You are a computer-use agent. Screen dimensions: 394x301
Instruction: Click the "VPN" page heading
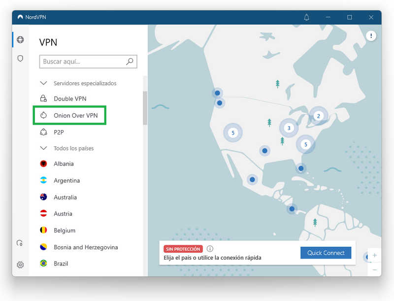(x=48, y=42)
